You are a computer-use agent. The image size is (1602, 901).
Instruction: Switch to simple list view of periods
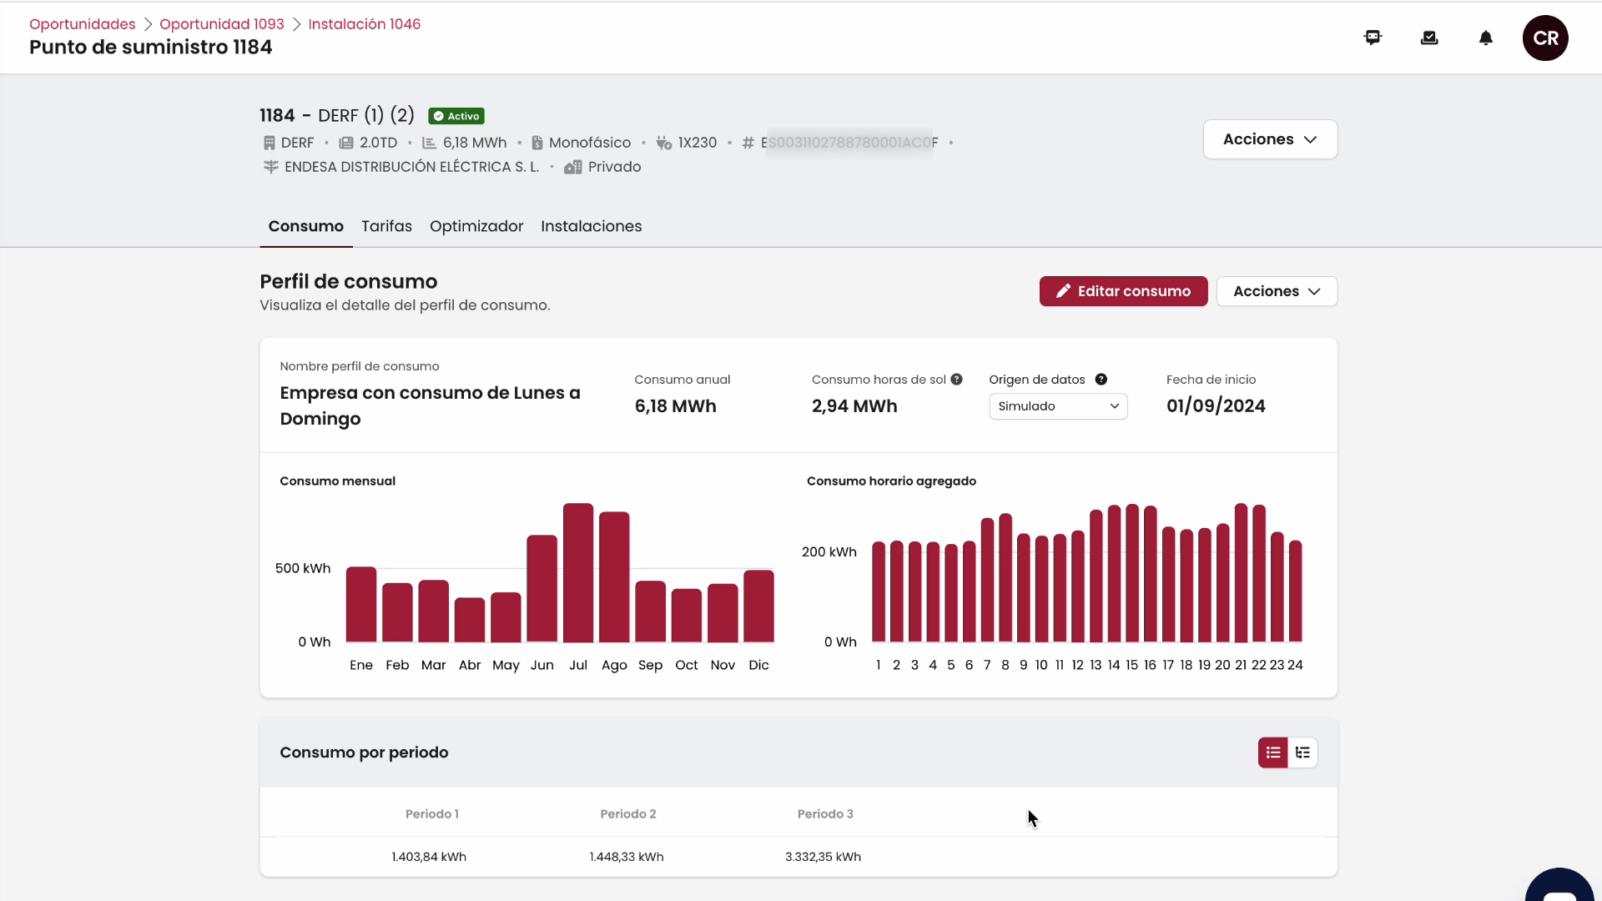1273,753
